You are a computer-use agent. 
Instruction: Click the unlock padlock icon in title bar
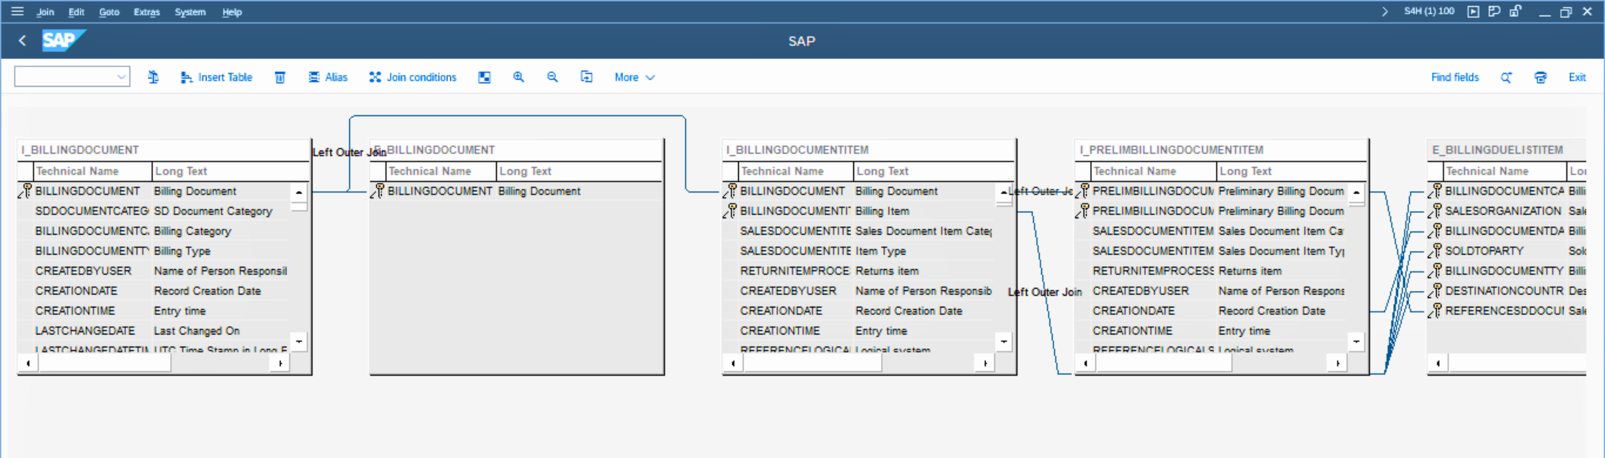tap(1515, 11)
